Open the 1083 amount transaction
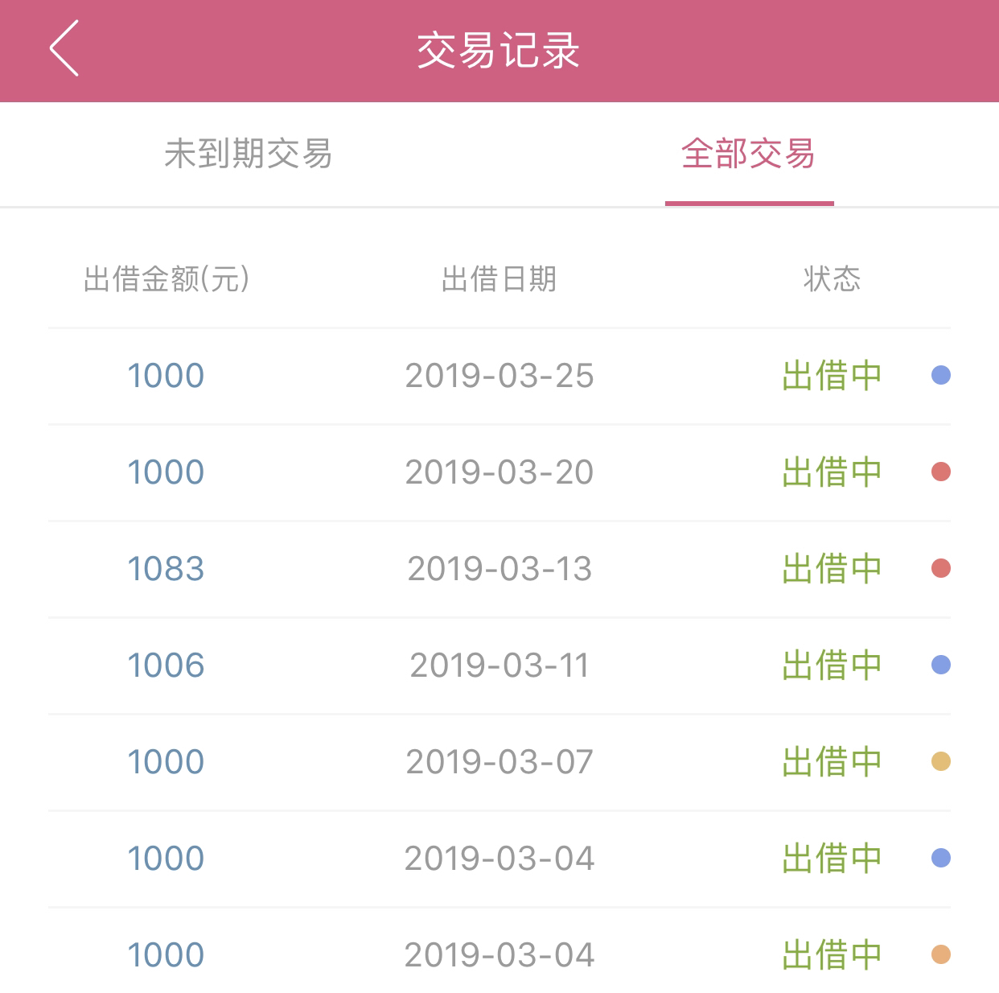This screenshot has width=999, height=993. 499,569
